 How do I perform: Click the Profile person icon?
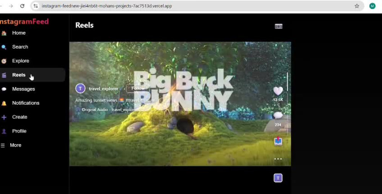(x=4, y=131)
